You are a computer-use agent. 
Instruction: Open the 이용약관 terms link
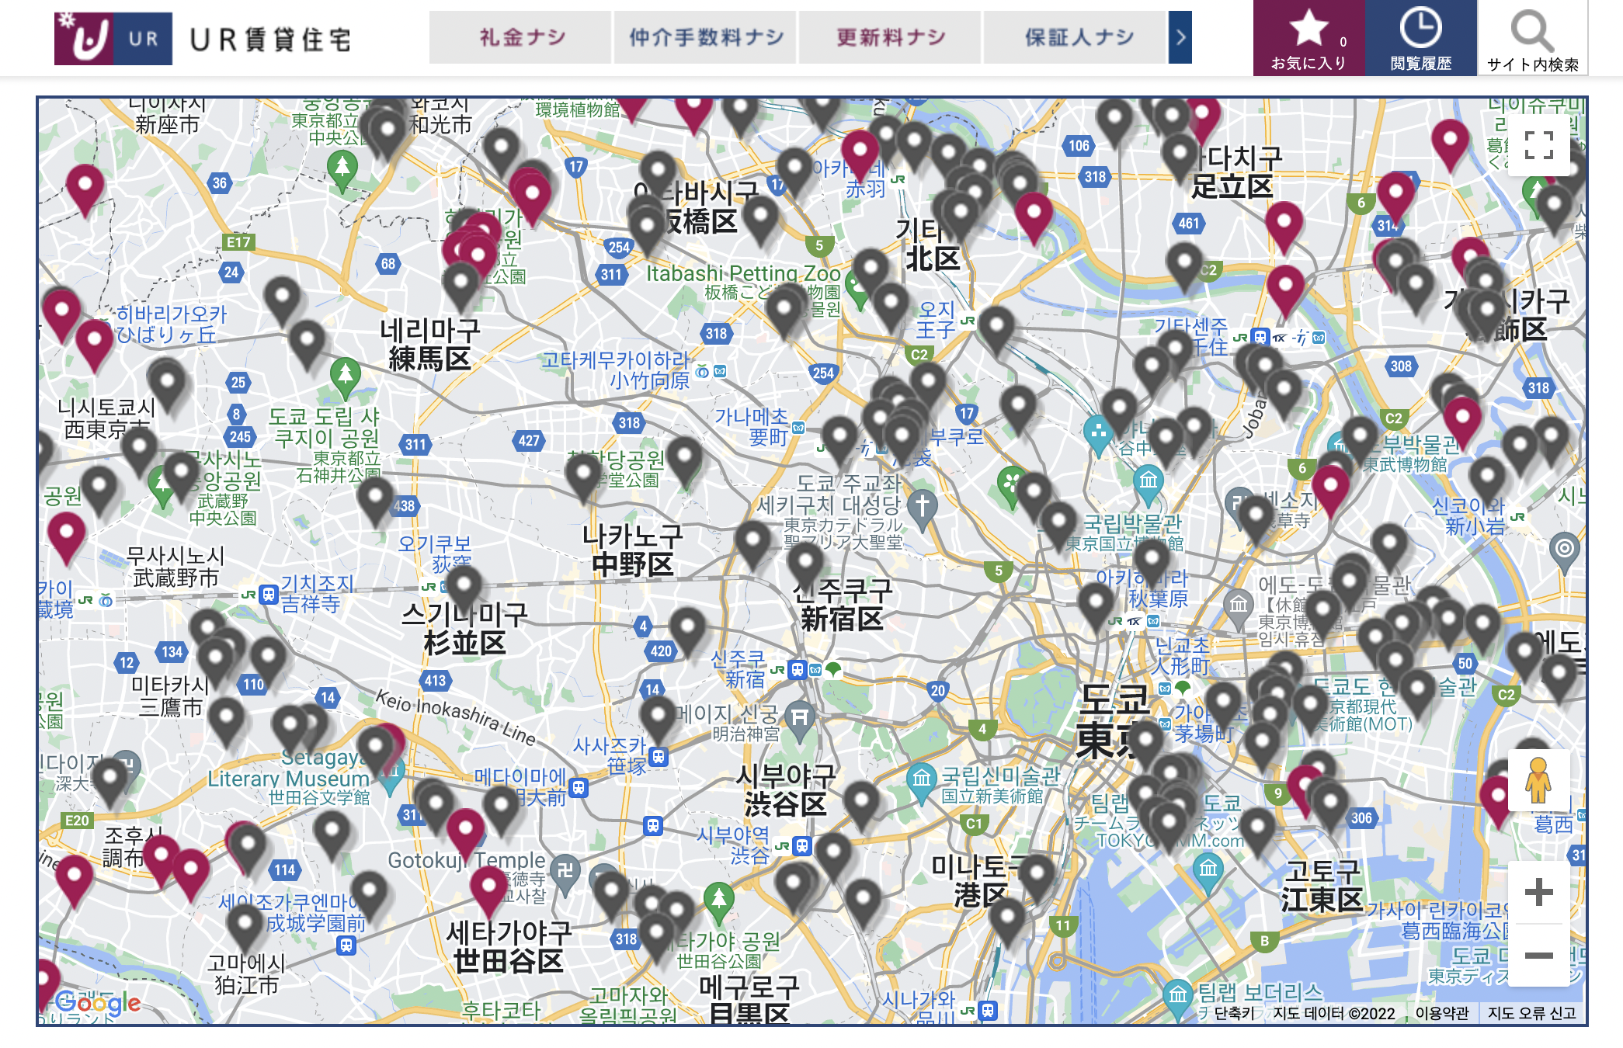(1441, 1013)
